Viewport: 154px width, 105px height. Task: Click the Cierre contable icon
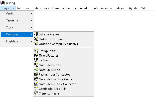point(36,94)
